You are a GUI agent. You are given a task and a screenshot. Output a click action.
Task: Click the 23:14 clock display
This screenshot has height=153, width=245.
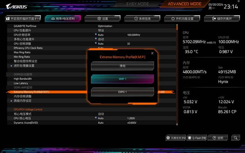click(x=231, y=7)
